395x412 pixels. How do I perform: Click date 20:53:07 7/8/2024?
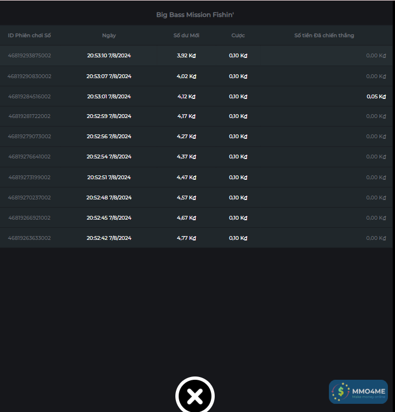(109, 76)
